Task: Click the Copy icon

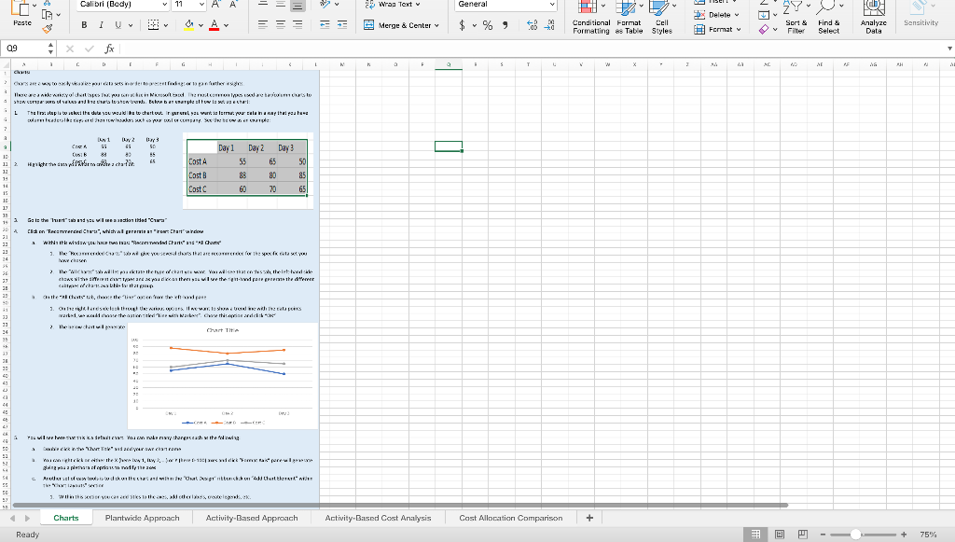Action: 48,13
